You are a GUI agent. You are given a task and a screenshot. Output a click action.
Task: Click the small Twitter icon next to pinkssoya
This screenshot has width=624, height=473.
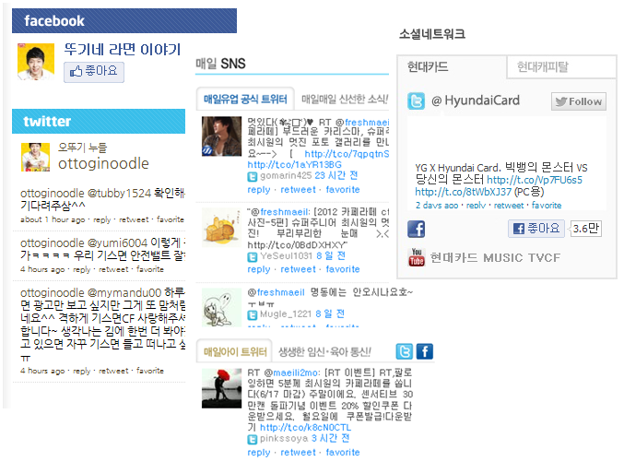[253, 439]
